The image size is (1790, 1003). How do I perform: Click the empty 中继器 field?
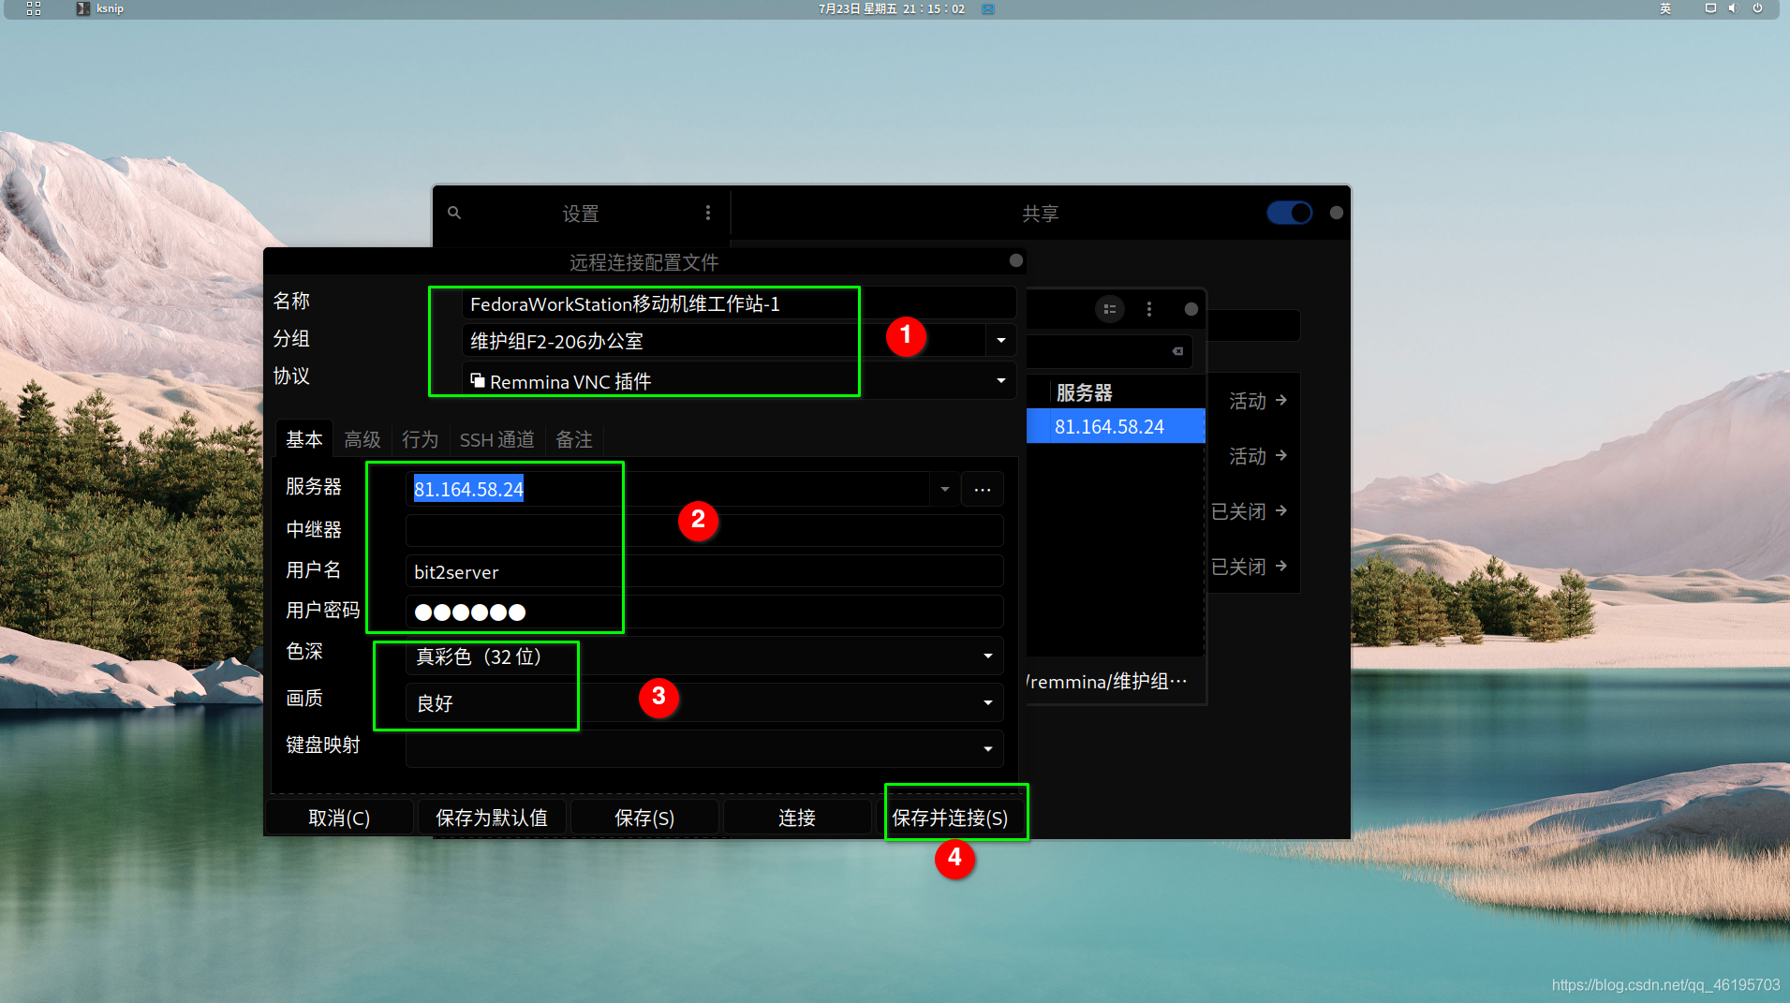(x=704, y=530)
